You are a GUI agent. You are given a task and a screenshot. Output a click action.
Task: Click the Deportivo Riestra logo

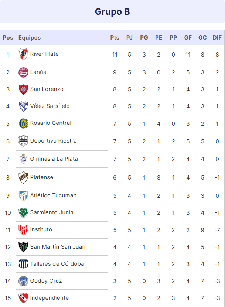(23, 141)
